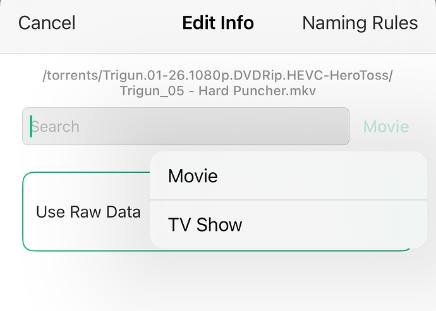Go to Naming Rules from the header
This screenshot has width=436, height=311.
(x=360, y=23)
